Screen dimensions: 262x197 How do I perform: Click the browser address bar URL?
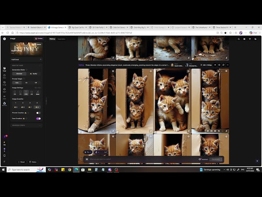(76, 33)
